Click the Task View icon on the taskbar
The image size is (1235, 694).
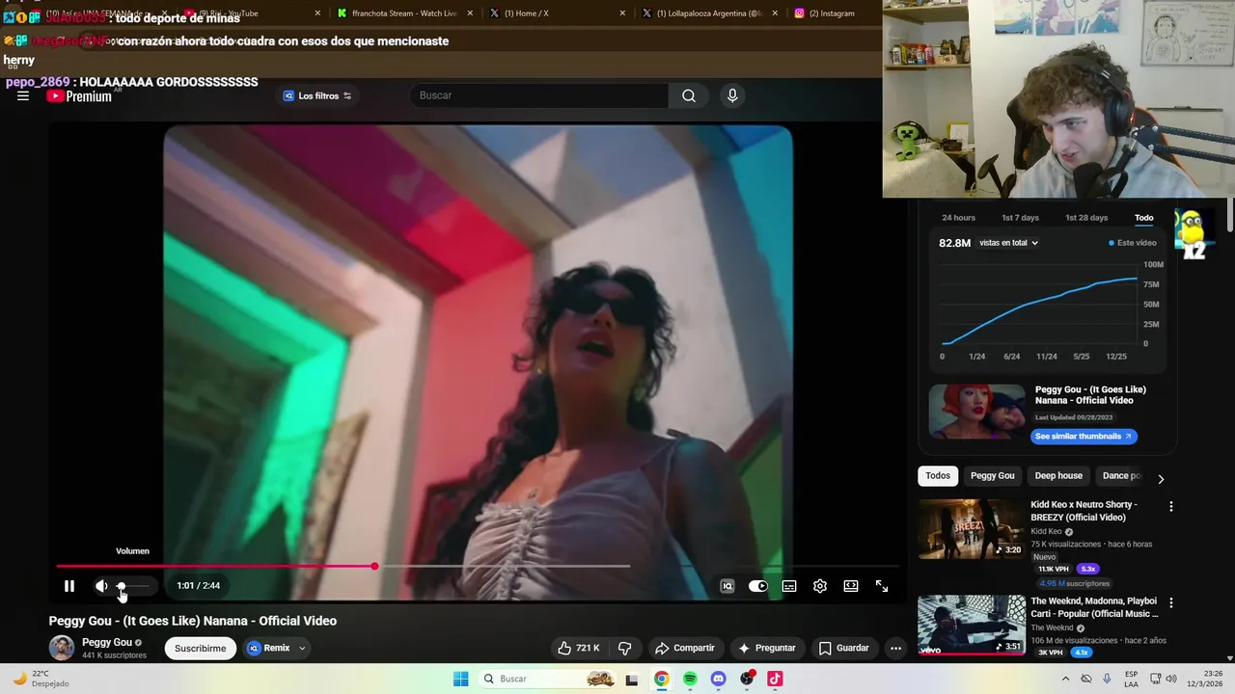632,679
